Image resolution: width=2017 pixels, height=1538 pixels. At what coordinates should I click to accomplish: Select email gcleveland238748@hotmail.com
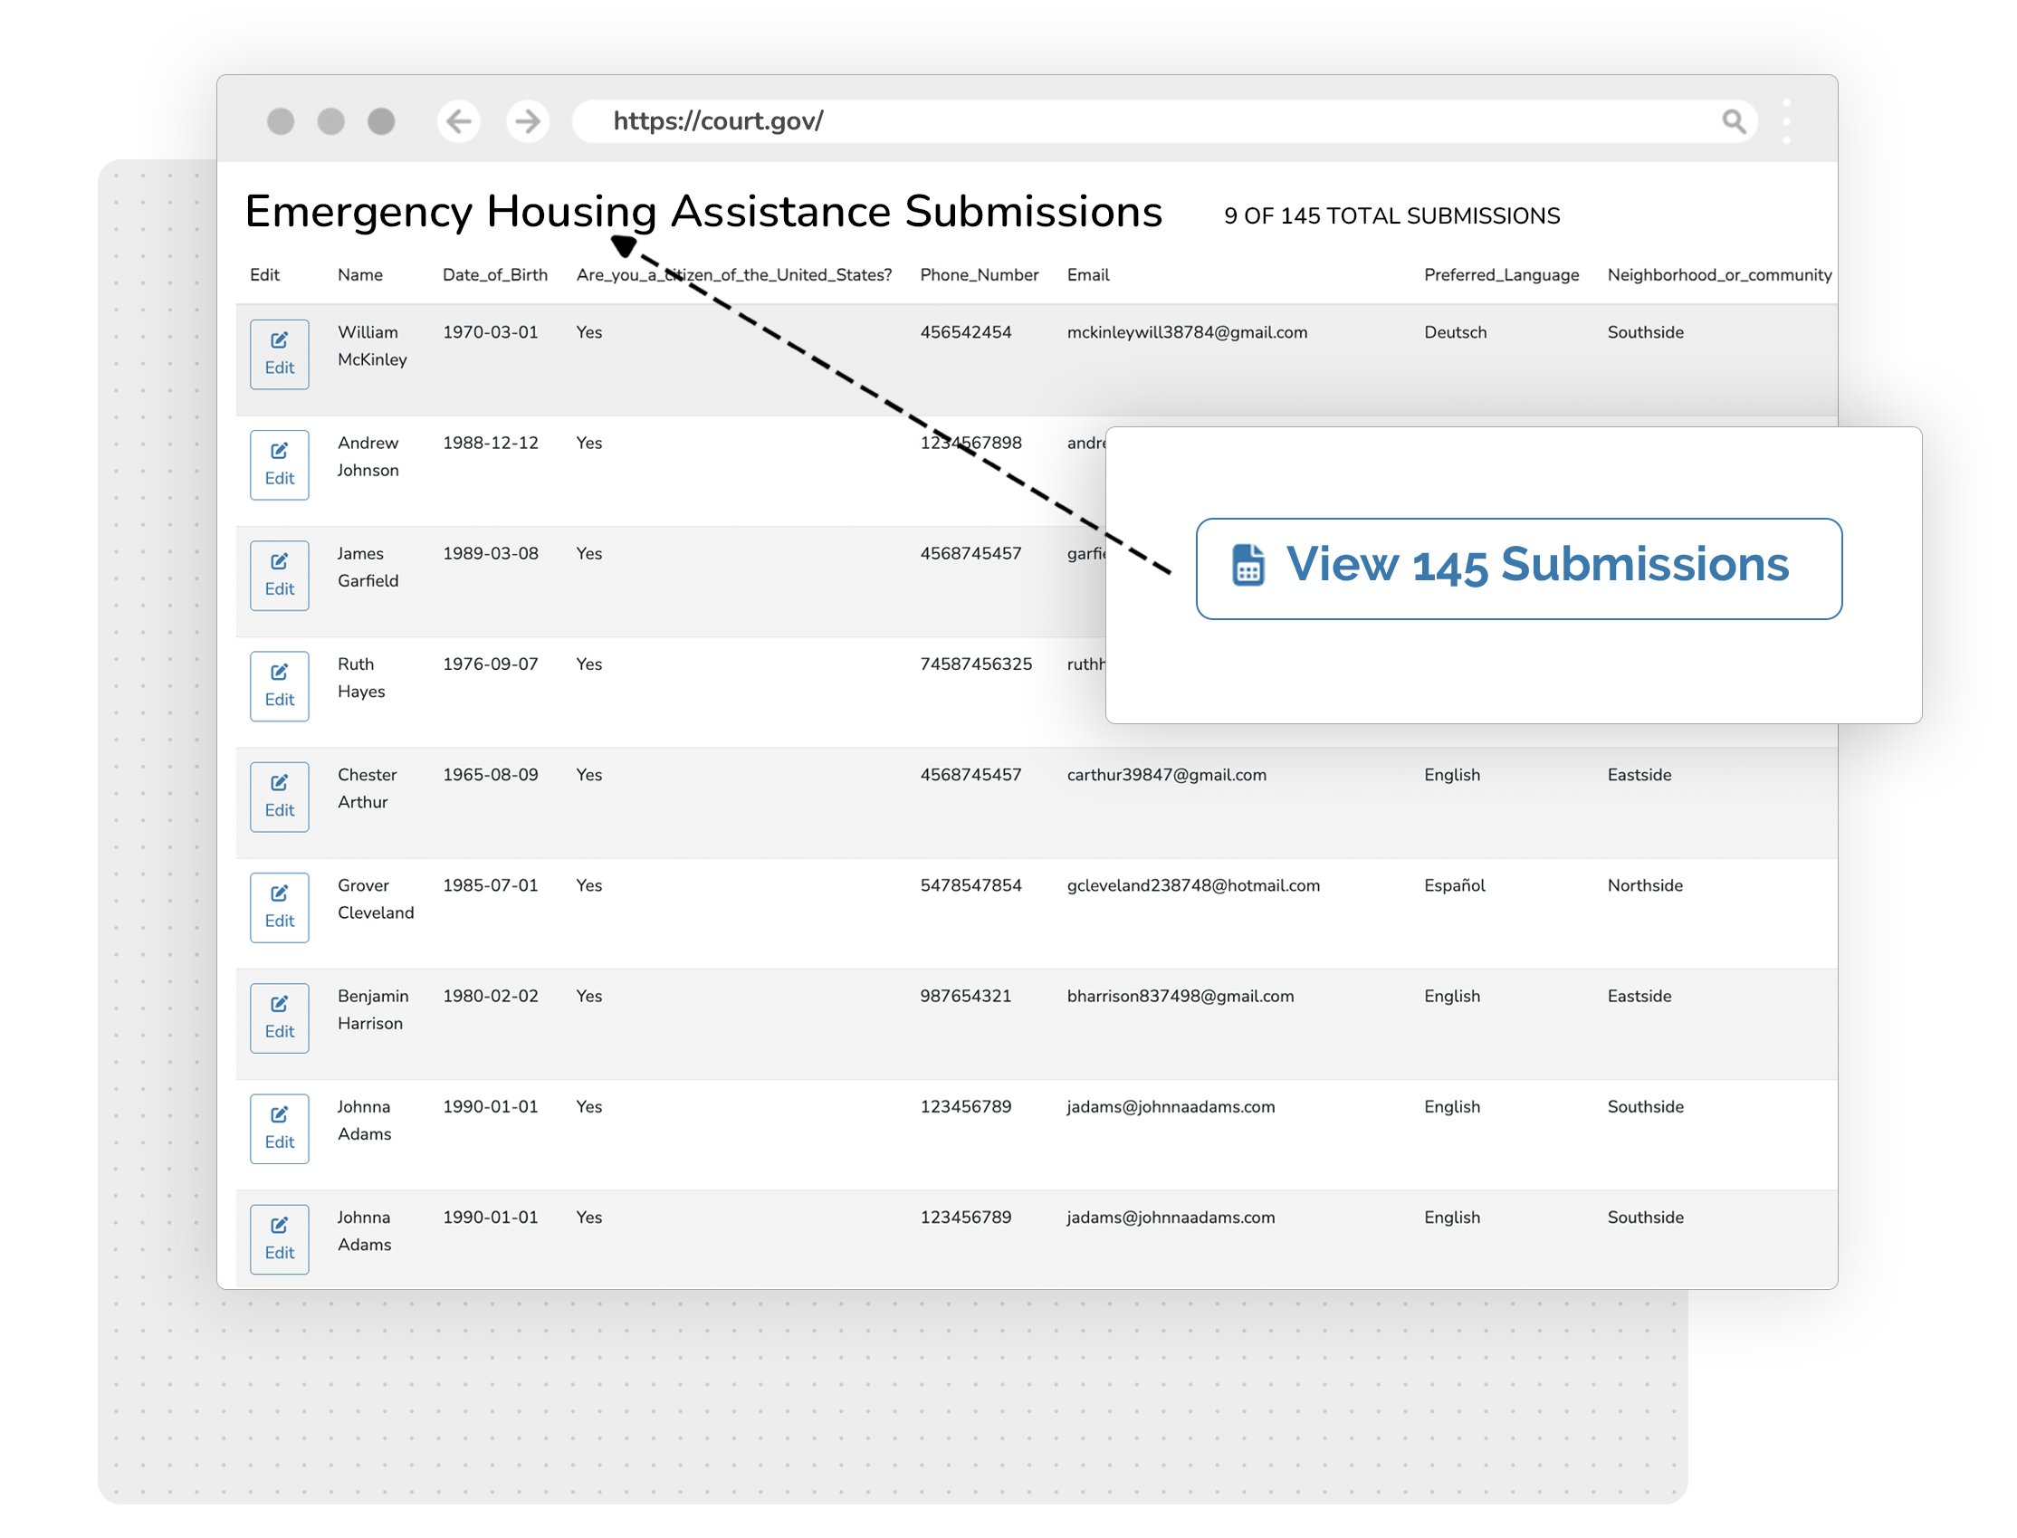1193,885
